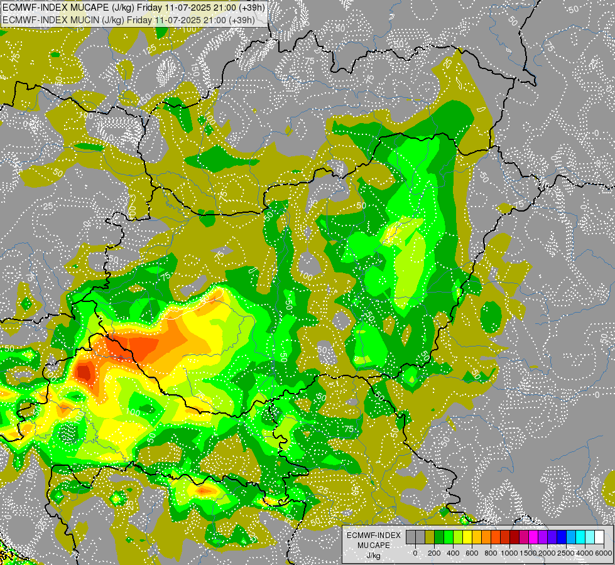Select the crimson-pink legend swatch

pos(524,537)
